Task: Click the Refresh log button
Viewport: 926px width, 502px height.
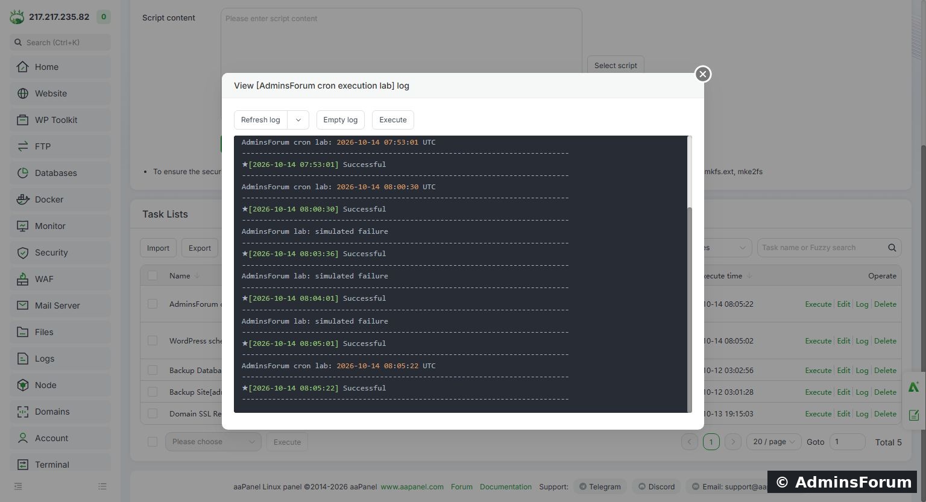Action: pyautogui.click(x=260, y=120)
